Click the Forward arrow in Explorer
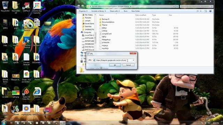 point(83,6)
